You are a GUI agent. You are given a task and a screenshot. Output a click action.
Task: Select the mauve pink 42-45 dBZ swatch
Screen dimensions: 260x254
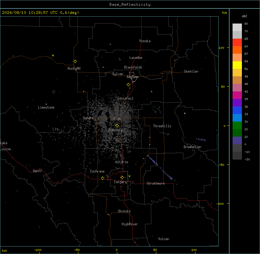pos(237,87)
